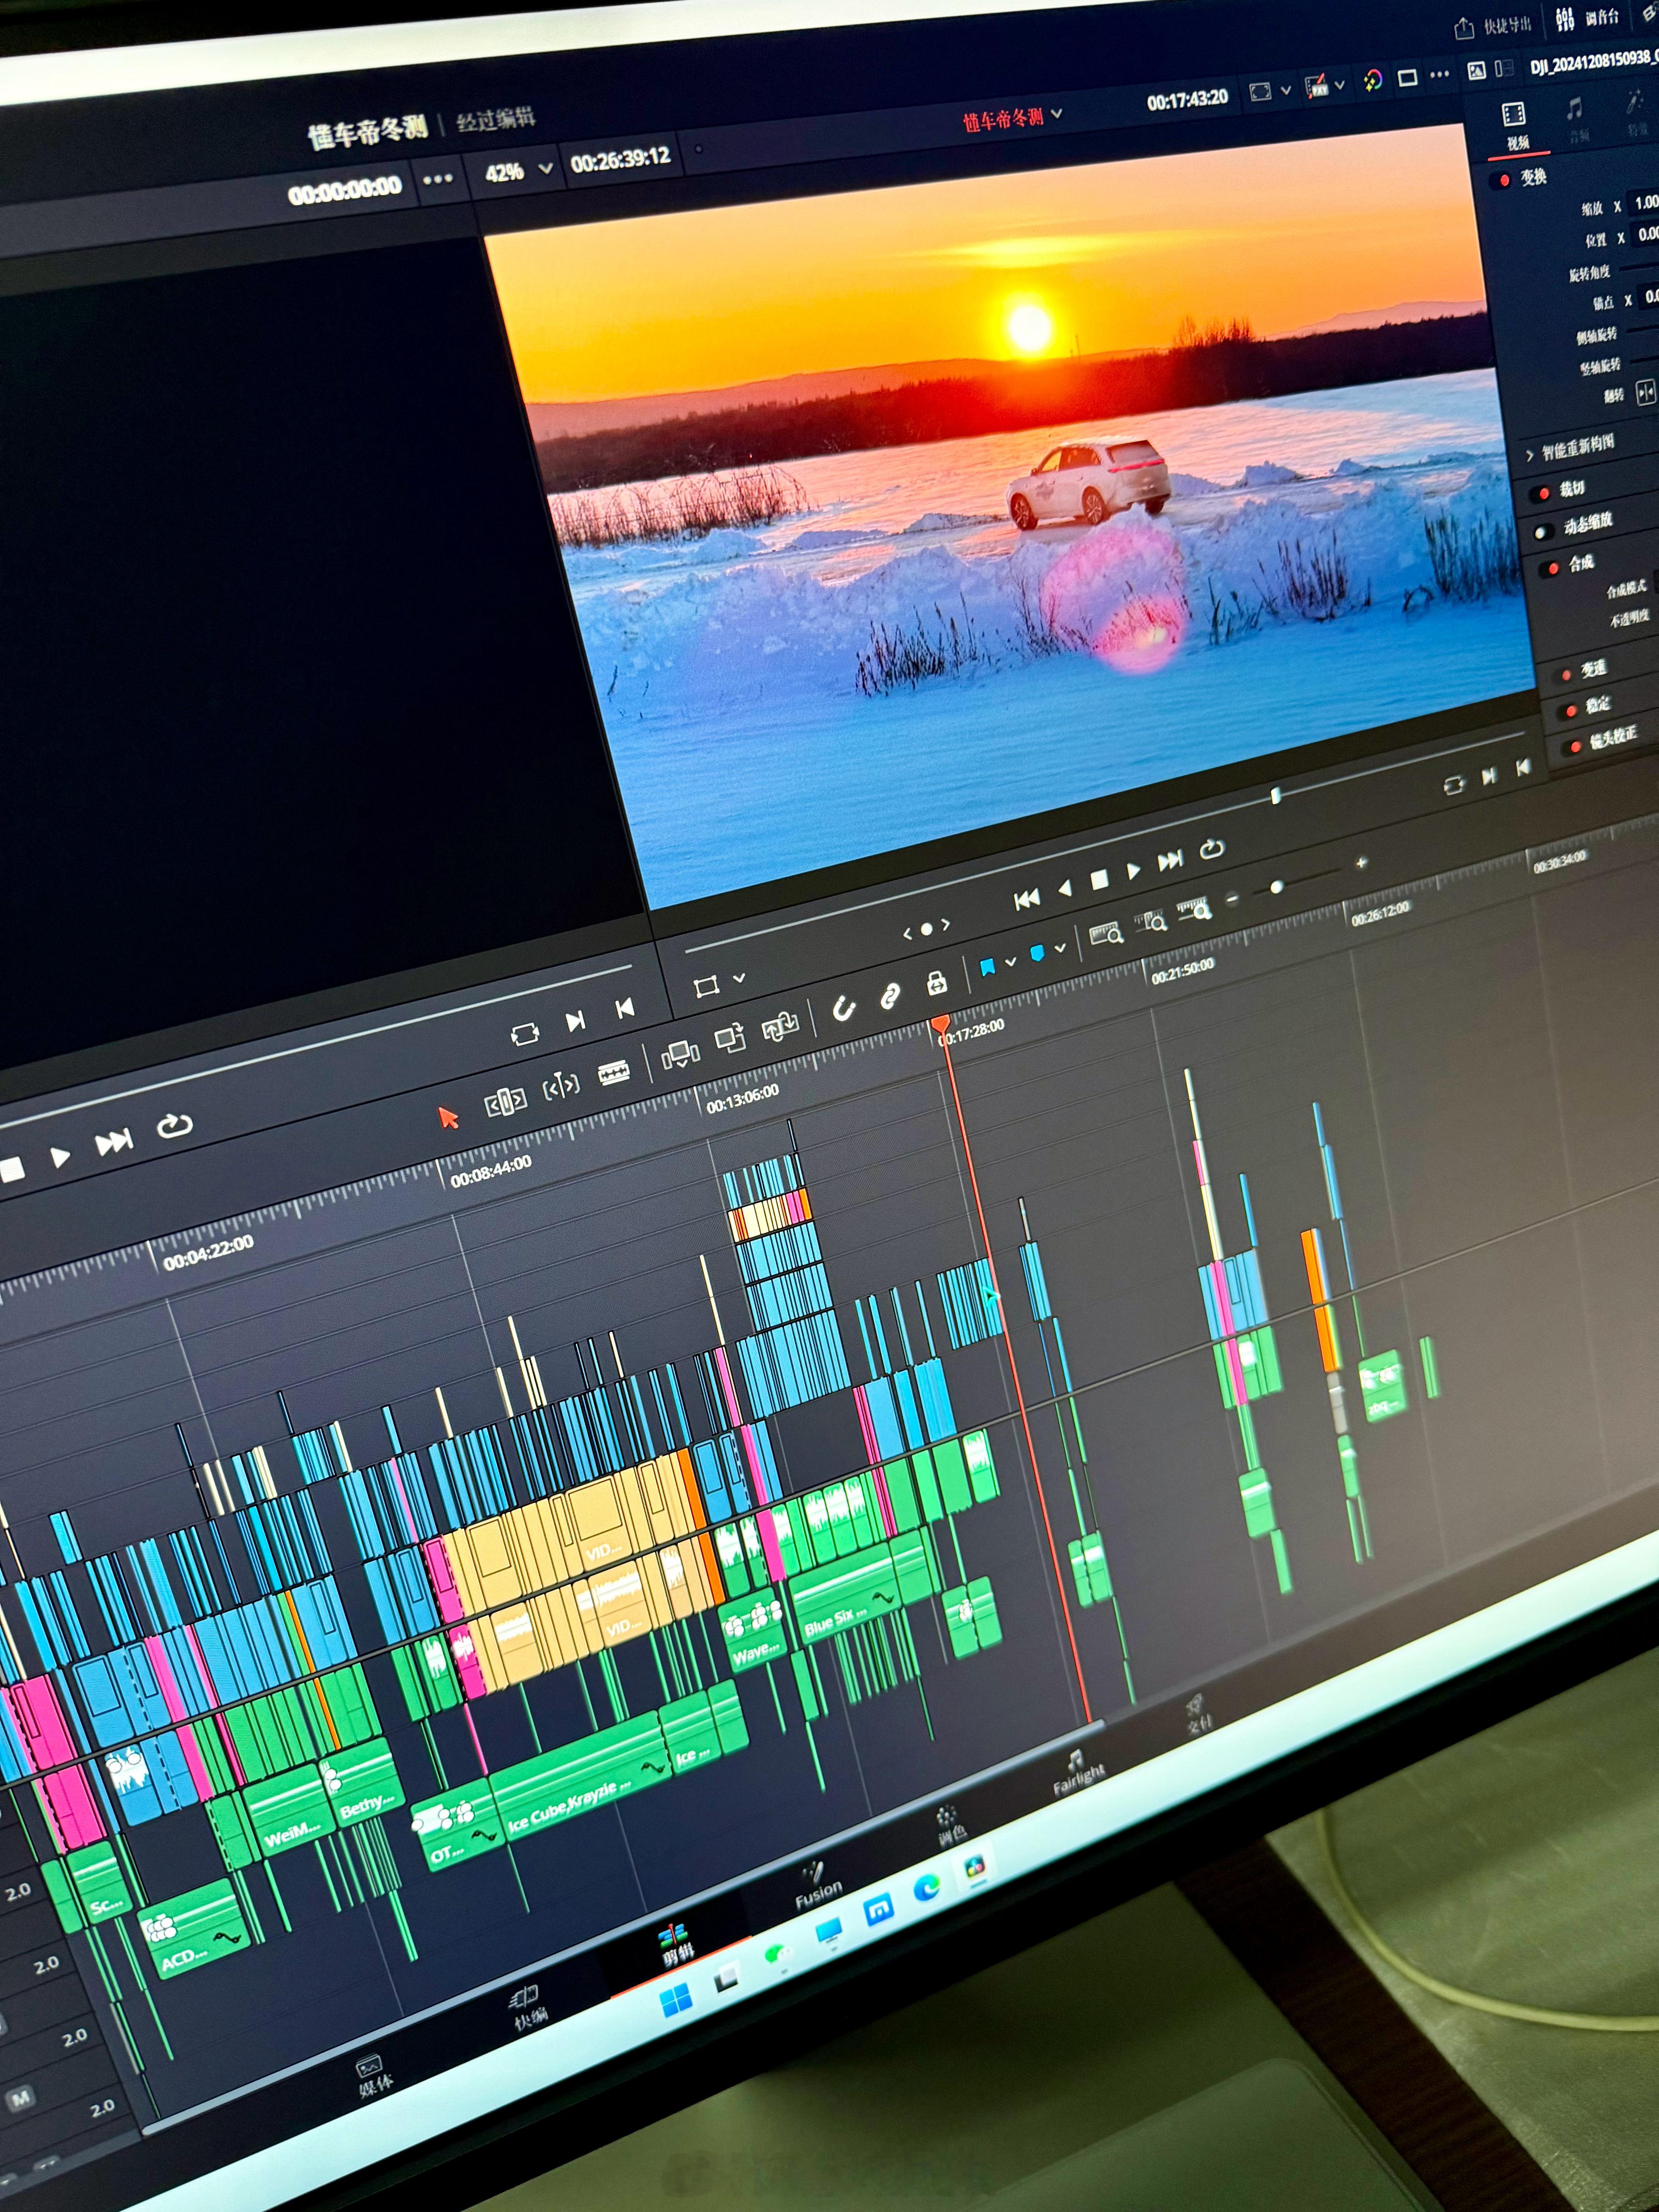Viewport: 1659px width, 2212px height.
Task: Open the 42% viewer zoom dropdown
Action: tap(519, 171)
